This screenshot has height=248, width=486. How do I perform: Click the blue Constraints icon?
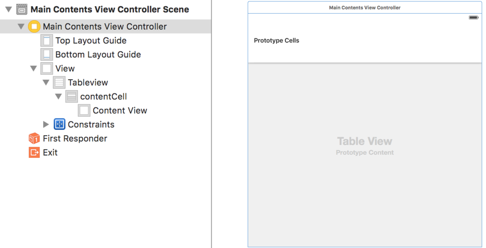59,124
